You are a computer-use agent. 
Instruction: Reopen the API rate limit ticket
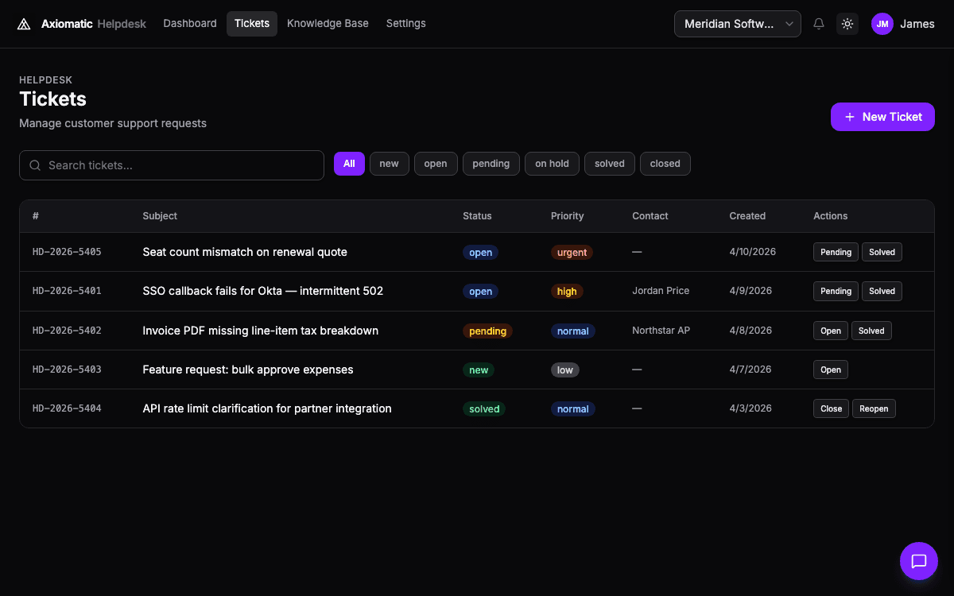click(874, 408)
